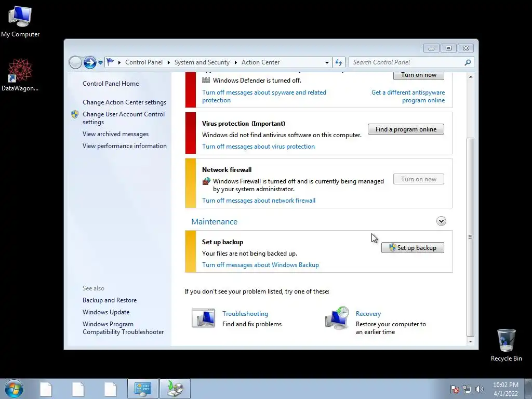Turn off messages about network firewall
Viewport: 532px width, 399px height.
point(259,201)
